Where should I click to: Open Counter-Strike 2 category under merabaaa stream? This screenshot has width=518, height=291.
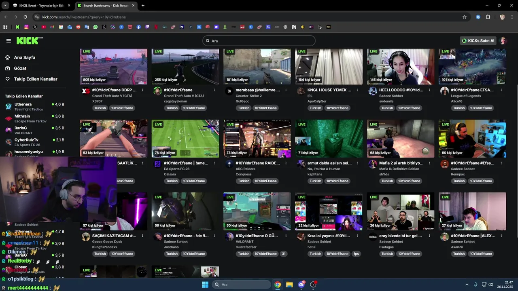(x=248, y=96)
